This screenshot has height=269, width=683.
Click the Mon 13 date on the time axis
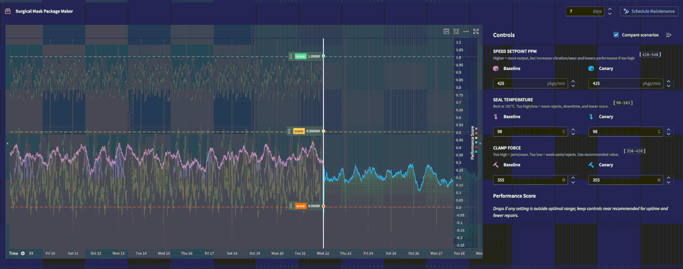(119, 253)
